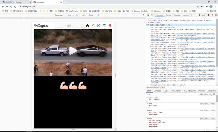This screenshot has height=132, width=218.
Task: Open the Computed pane tab
Action: tap(157, 90)
